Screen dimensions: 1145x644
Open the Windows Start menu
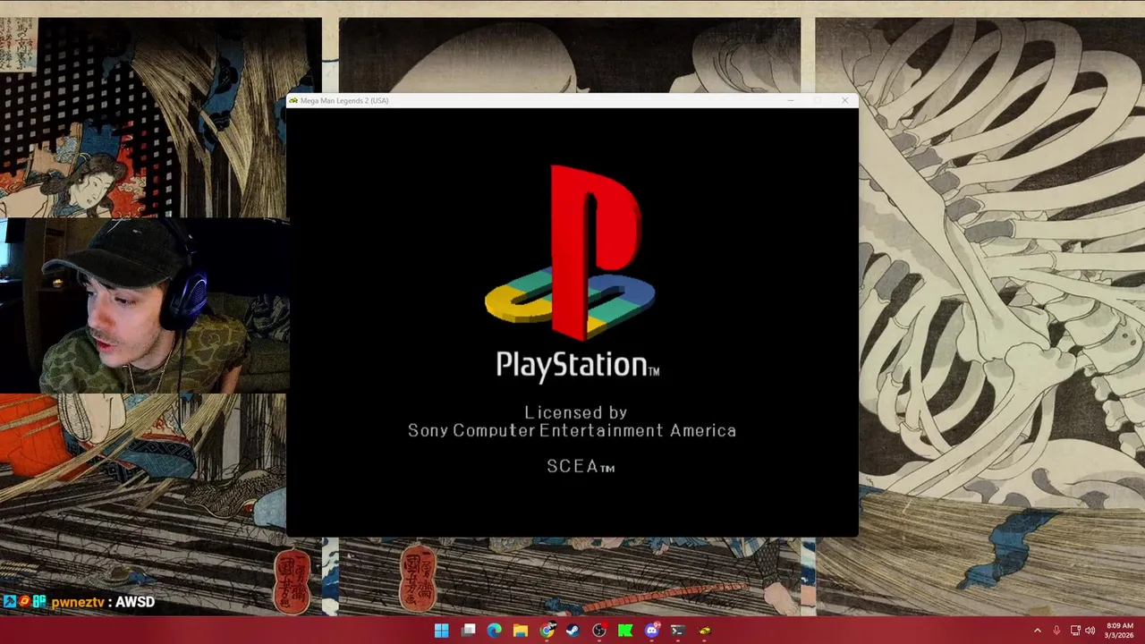[x=441, y=631]
